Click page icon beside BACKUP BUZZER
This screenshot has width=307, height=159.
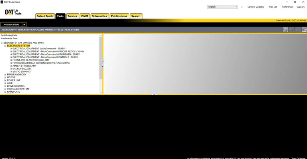pos(11,69)
